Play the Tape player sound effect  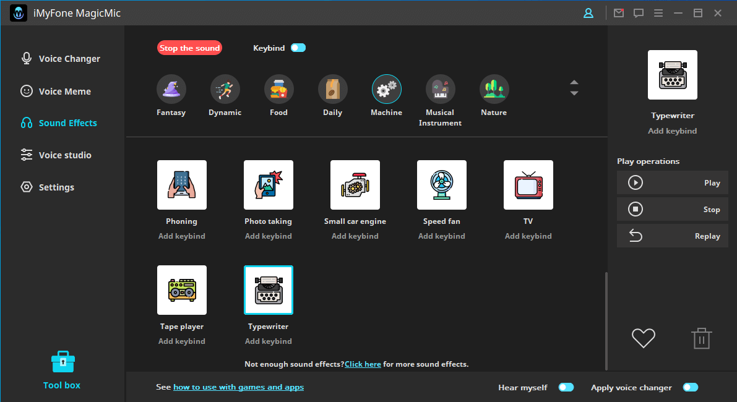182,290
